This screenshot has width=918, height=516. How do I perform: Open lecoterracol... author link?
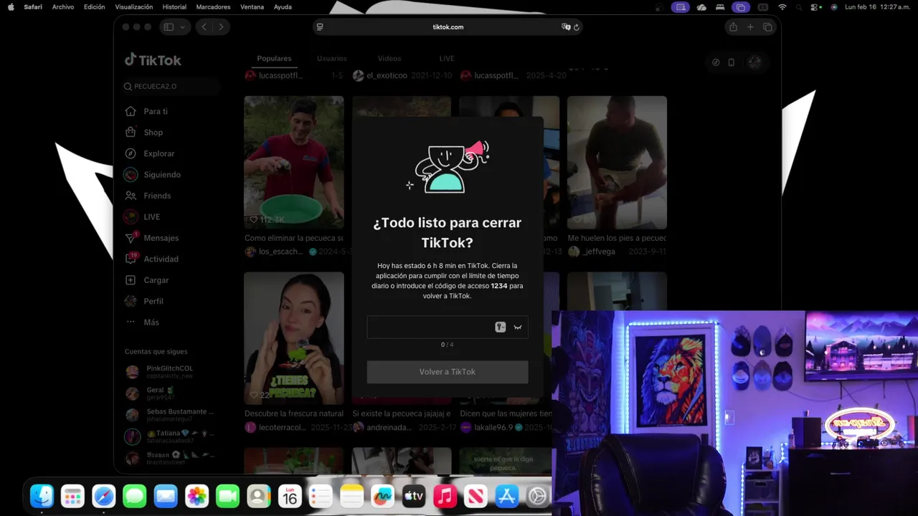[282, 427]
